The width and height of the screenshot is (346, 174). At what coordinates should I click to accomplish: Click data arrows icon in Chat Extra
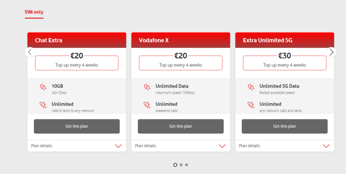pyautogui.click(x=43, y=87)
